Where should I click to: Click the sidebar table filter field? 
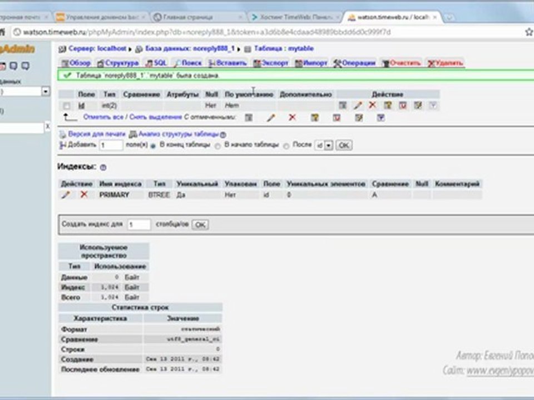(22, 128)
